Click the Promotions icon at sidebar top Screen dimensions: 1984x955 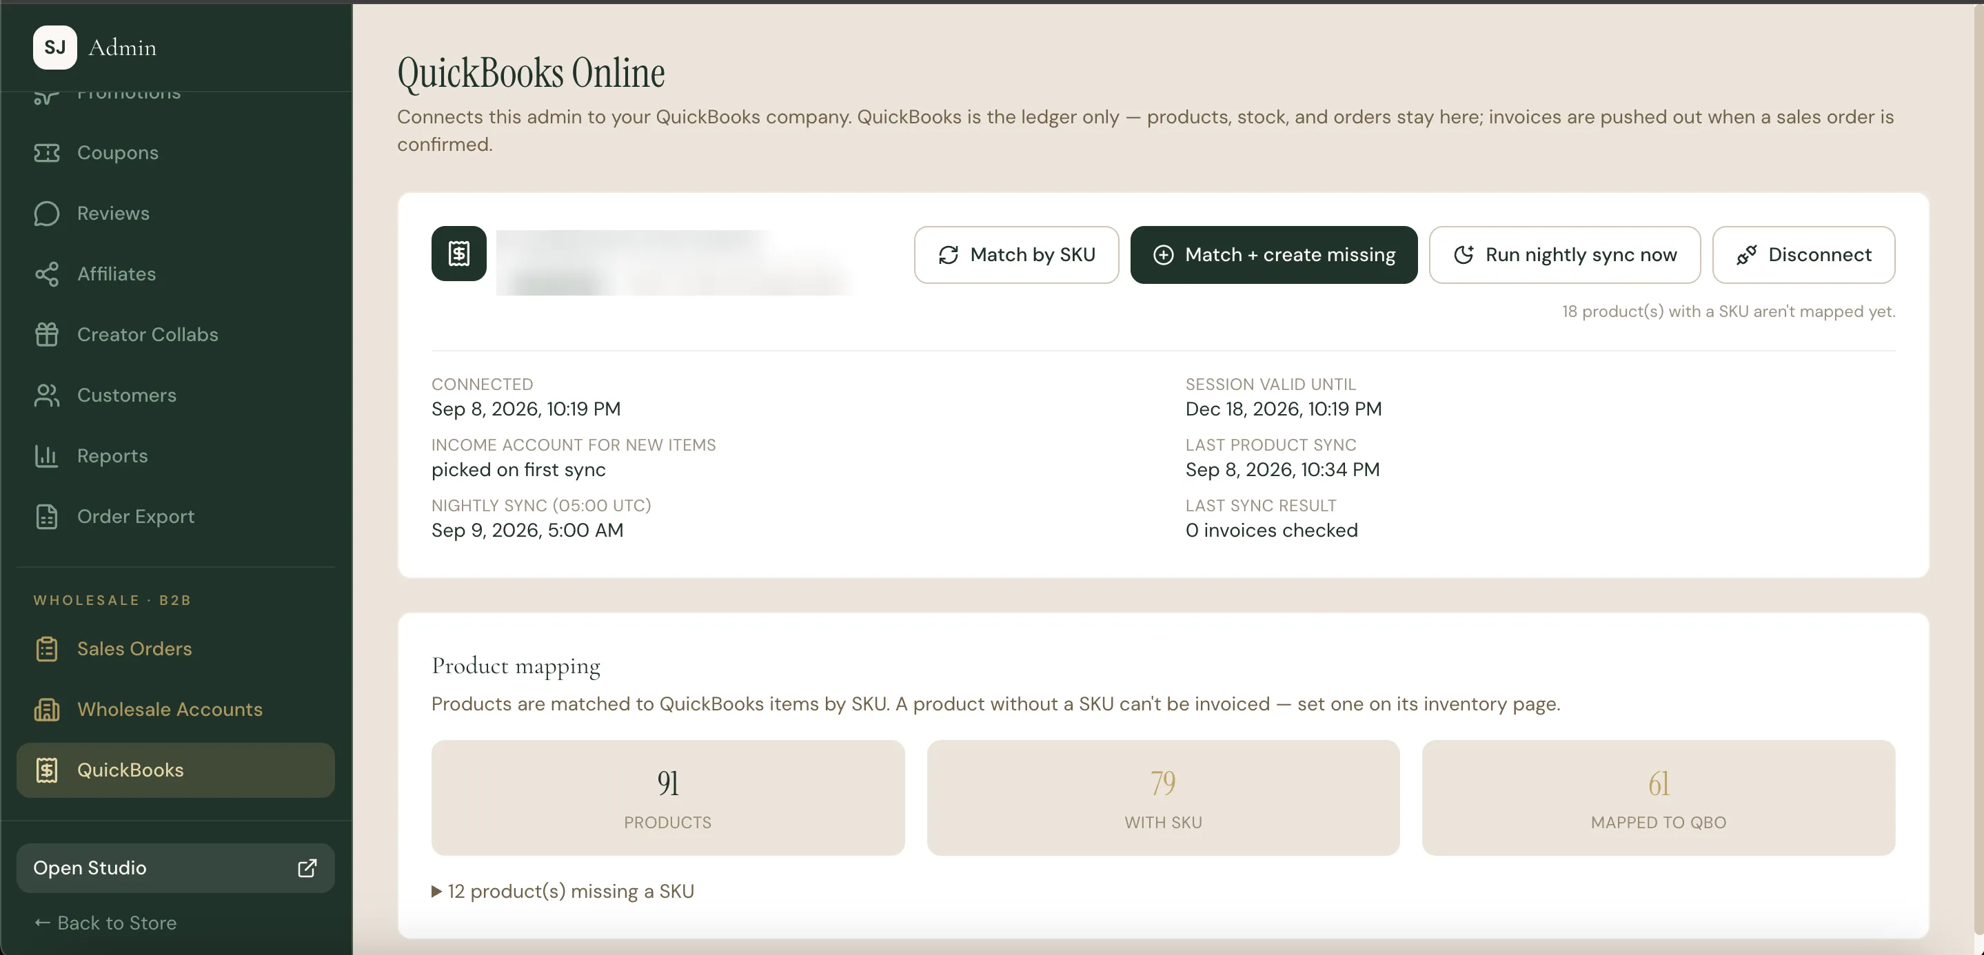coord(46,98)
